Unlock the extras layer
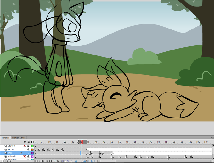 click(x=28, y=150)
